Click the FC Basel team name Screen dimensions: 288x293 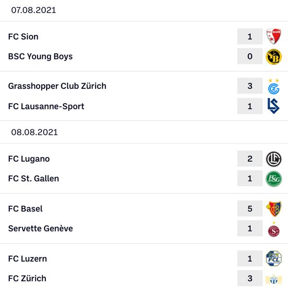pos(25,209)
